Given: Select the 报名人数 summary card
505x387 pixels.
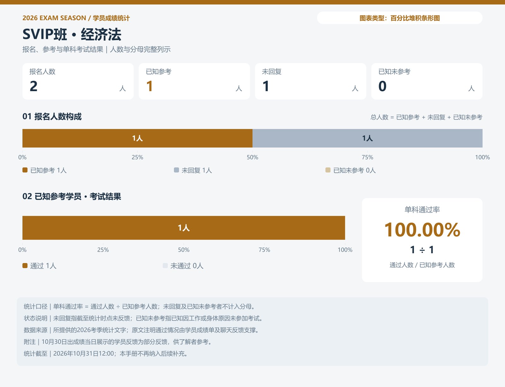Looking at the screenshot, I should pyautogui.click(x=78, y=81).
